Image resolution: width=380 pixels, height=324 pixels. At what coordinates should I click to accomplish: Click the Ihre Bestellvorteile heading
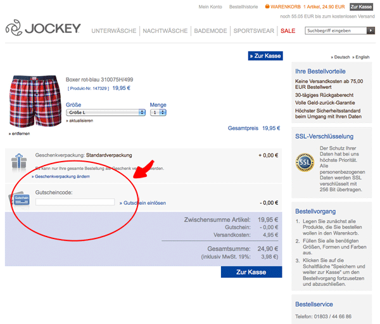coord(320,72)
